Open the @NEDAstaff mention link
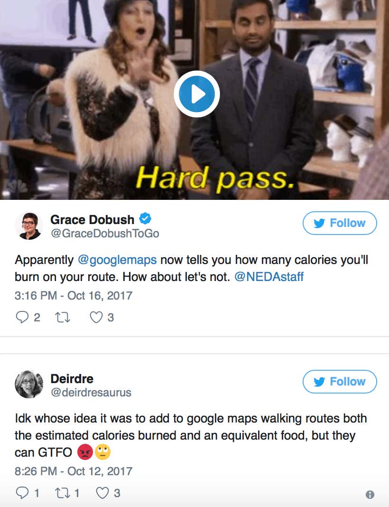 (269, 277)
